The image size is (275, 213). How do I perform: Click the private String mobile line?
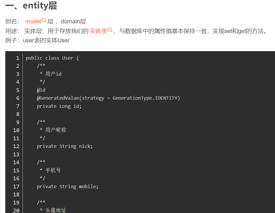(x=68, y=186)
